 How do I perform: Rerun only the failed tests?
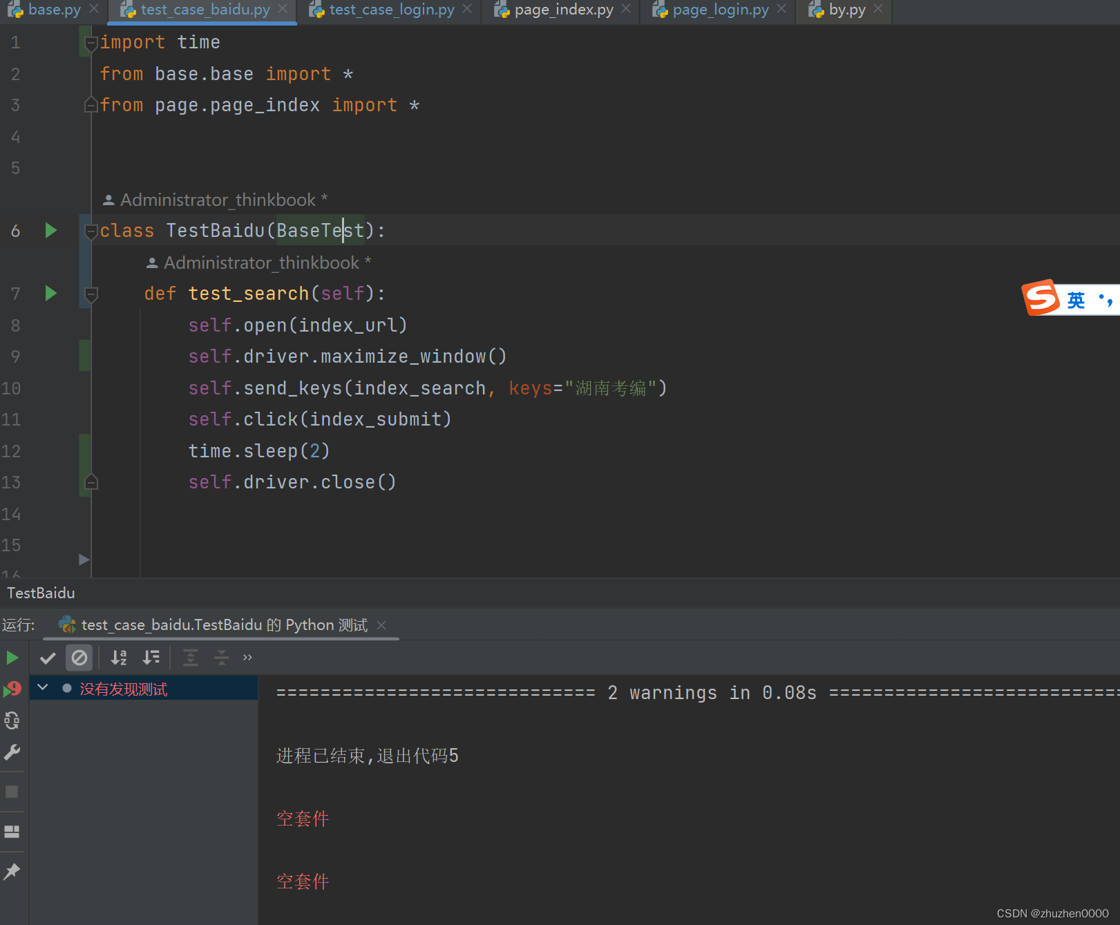pyautogui.click(x=12, y=688)
